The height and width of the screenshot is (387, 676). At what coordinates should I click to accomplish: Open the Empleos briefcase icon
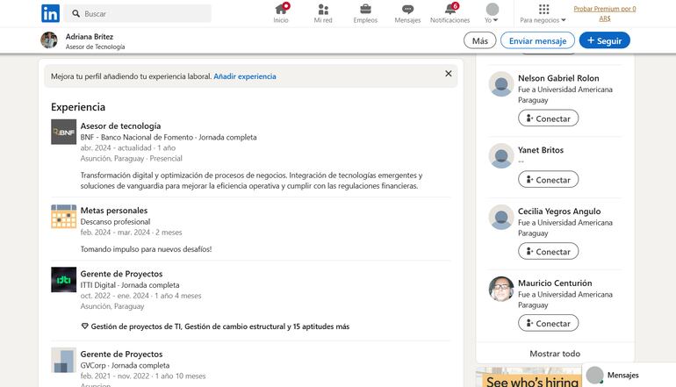pyautogui.click(x=365, y=10)
